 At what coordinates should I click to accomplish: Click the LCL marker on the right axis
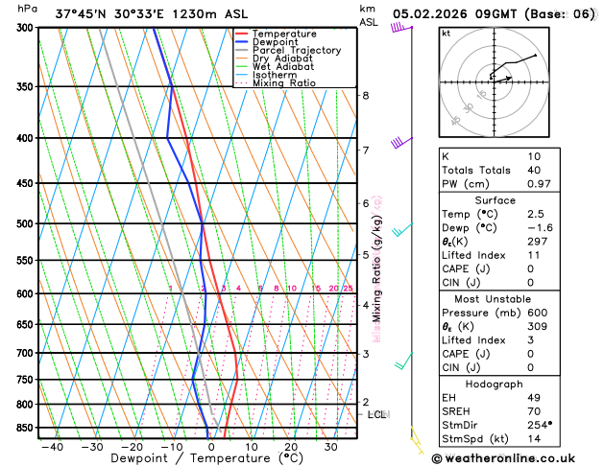pyautogui.click(x=376, y=414)
